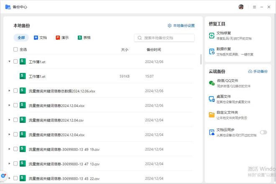
Task: Switch to the 文档 filter tab
Action: [x=40, y=38]
